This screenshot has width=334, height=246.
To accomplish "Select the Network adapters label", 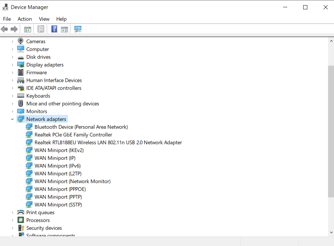I will [x=46, y=119].
